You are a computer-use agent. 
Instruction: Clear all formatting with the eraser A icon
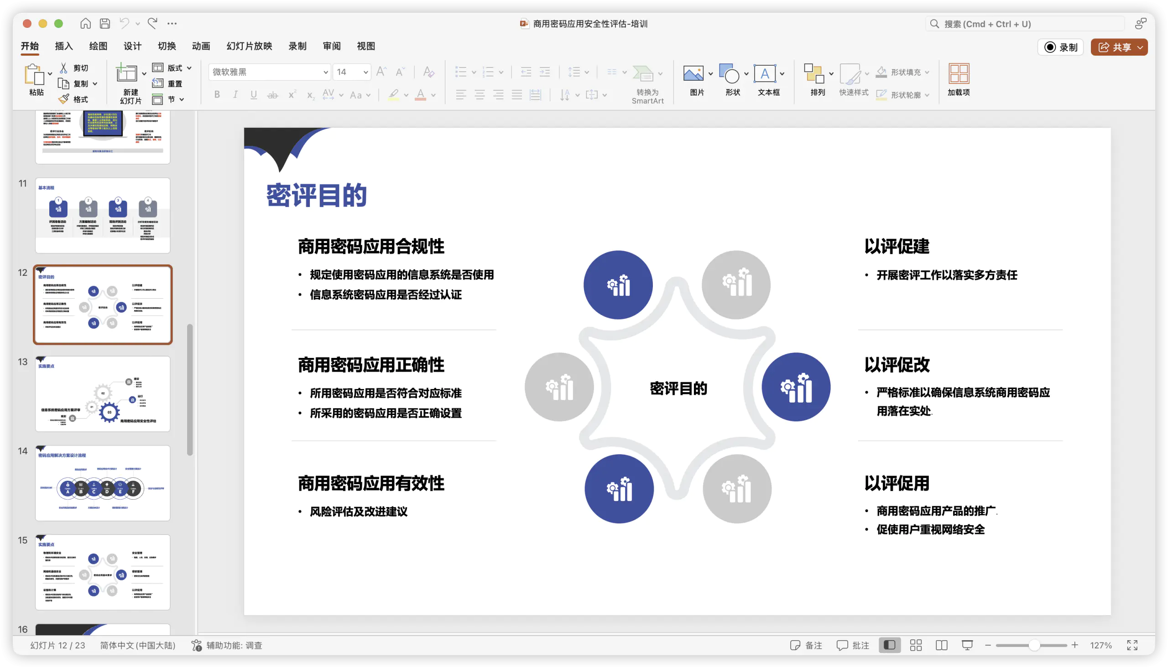pos(429,72)
